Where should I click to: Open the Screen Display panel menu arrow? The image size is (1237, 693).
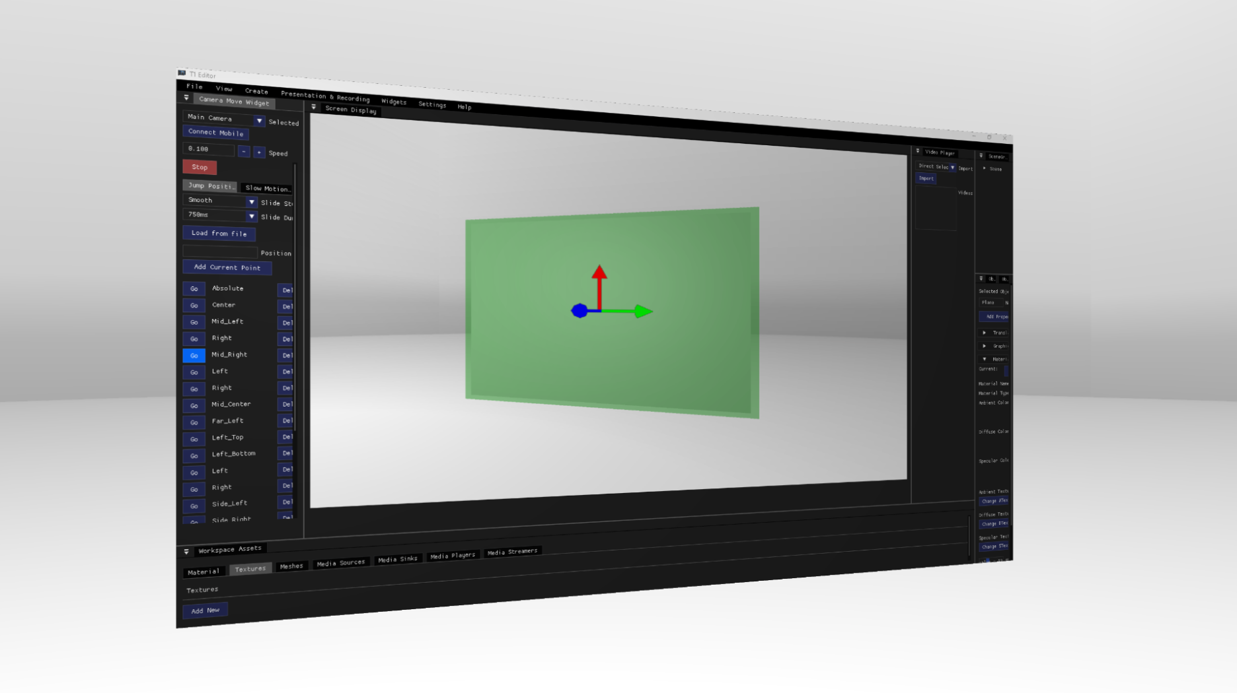point(313,107)
